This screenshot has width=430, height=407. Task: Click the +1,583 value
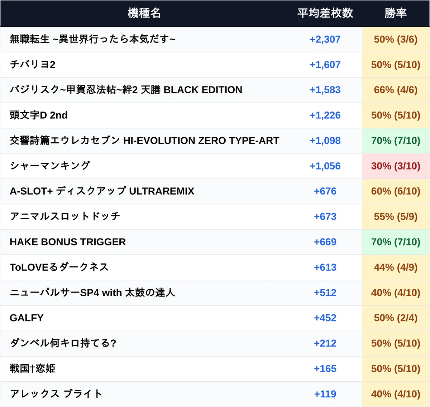coord(325,90)
